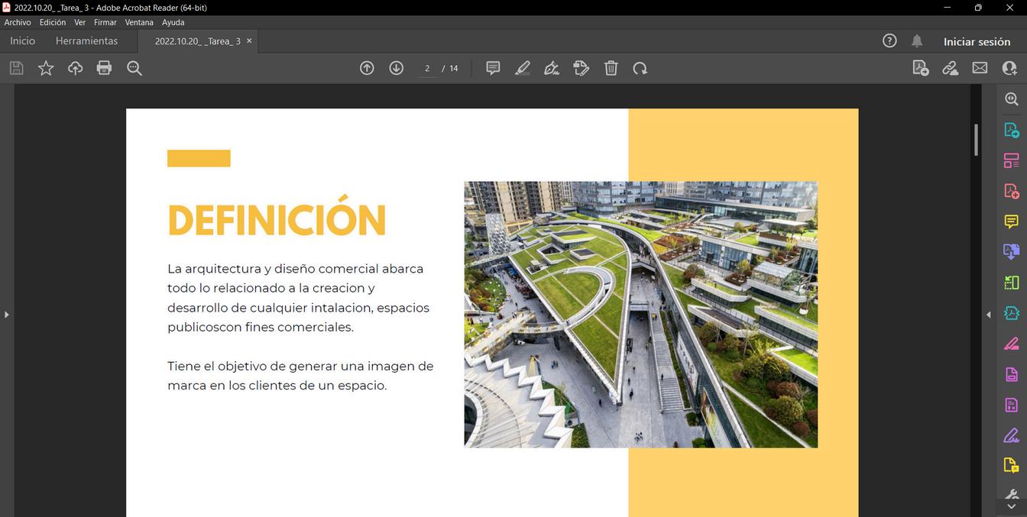This screenshot has width=1027, height=517.
Task: Close the 2022.10.20_ _Tarea_ 3 tab
Action: (x=249, y=40)
